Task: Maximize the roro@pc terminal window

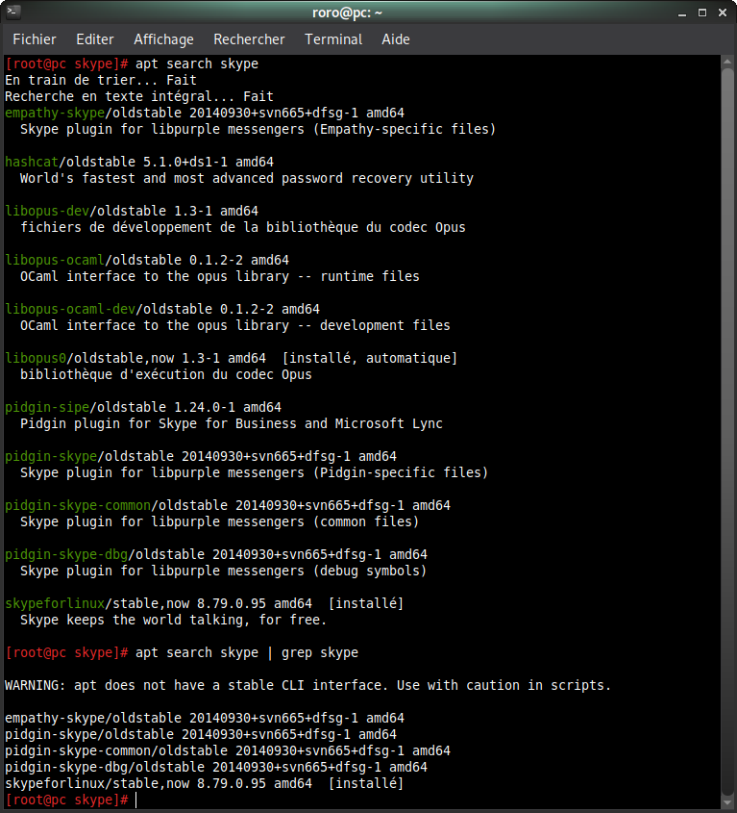Action: pyautogui.click(x=702, y=13)
